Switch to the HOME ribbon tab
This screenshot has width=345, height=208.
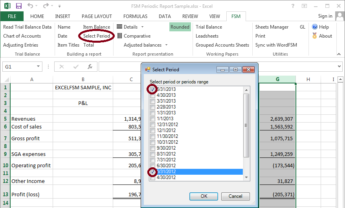(37, 16)
